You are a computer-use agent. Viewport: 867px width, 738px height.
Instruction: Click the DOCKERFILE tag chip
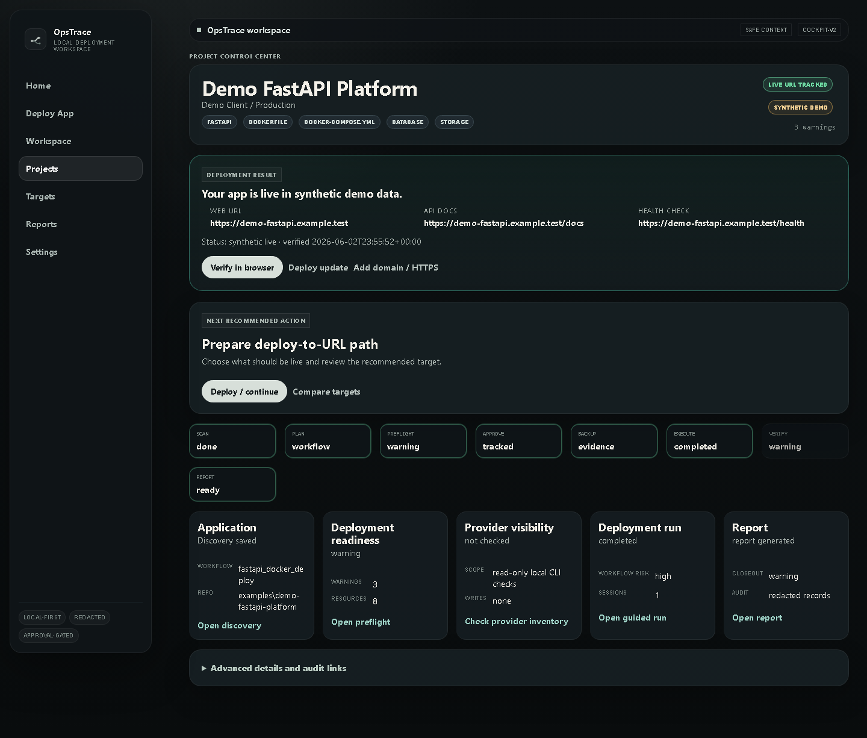(268, 122)
